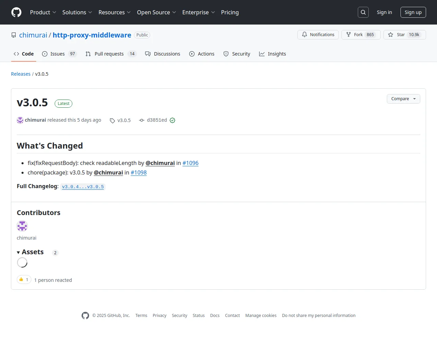Open the Compare dropdown
Screen dimensions: 437x349
click(x=404, y=99)
